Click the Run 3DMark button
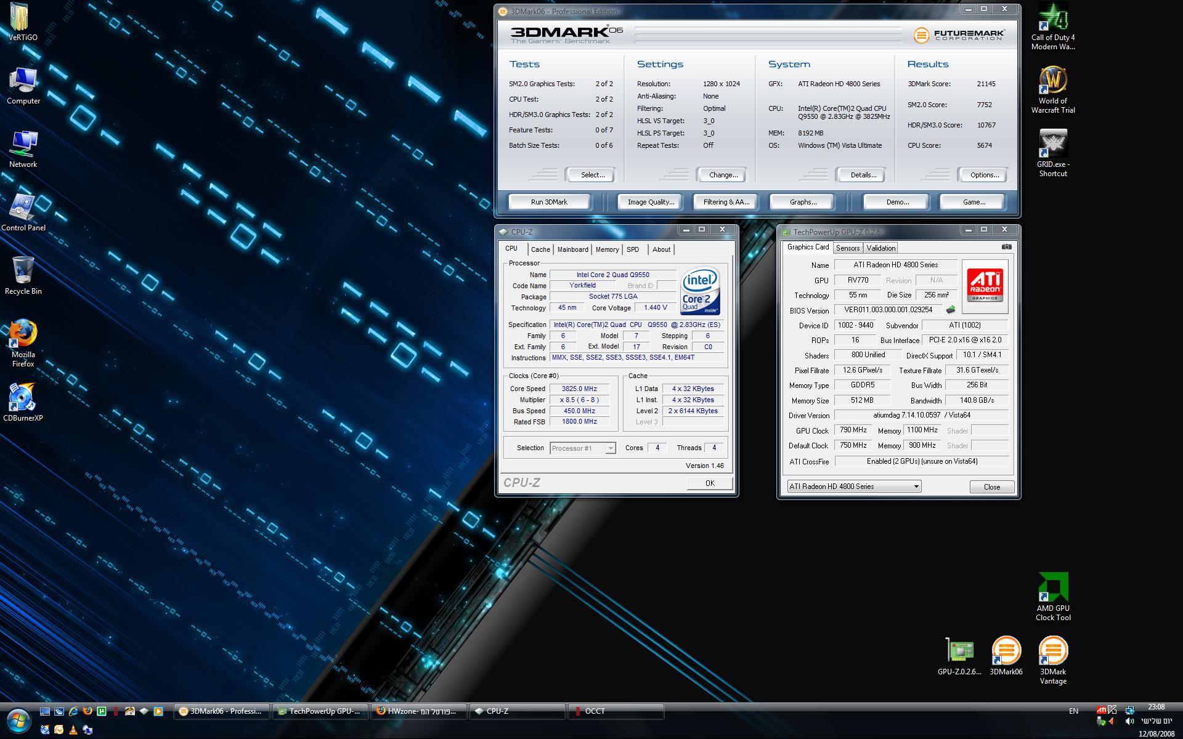 point(549,202)
